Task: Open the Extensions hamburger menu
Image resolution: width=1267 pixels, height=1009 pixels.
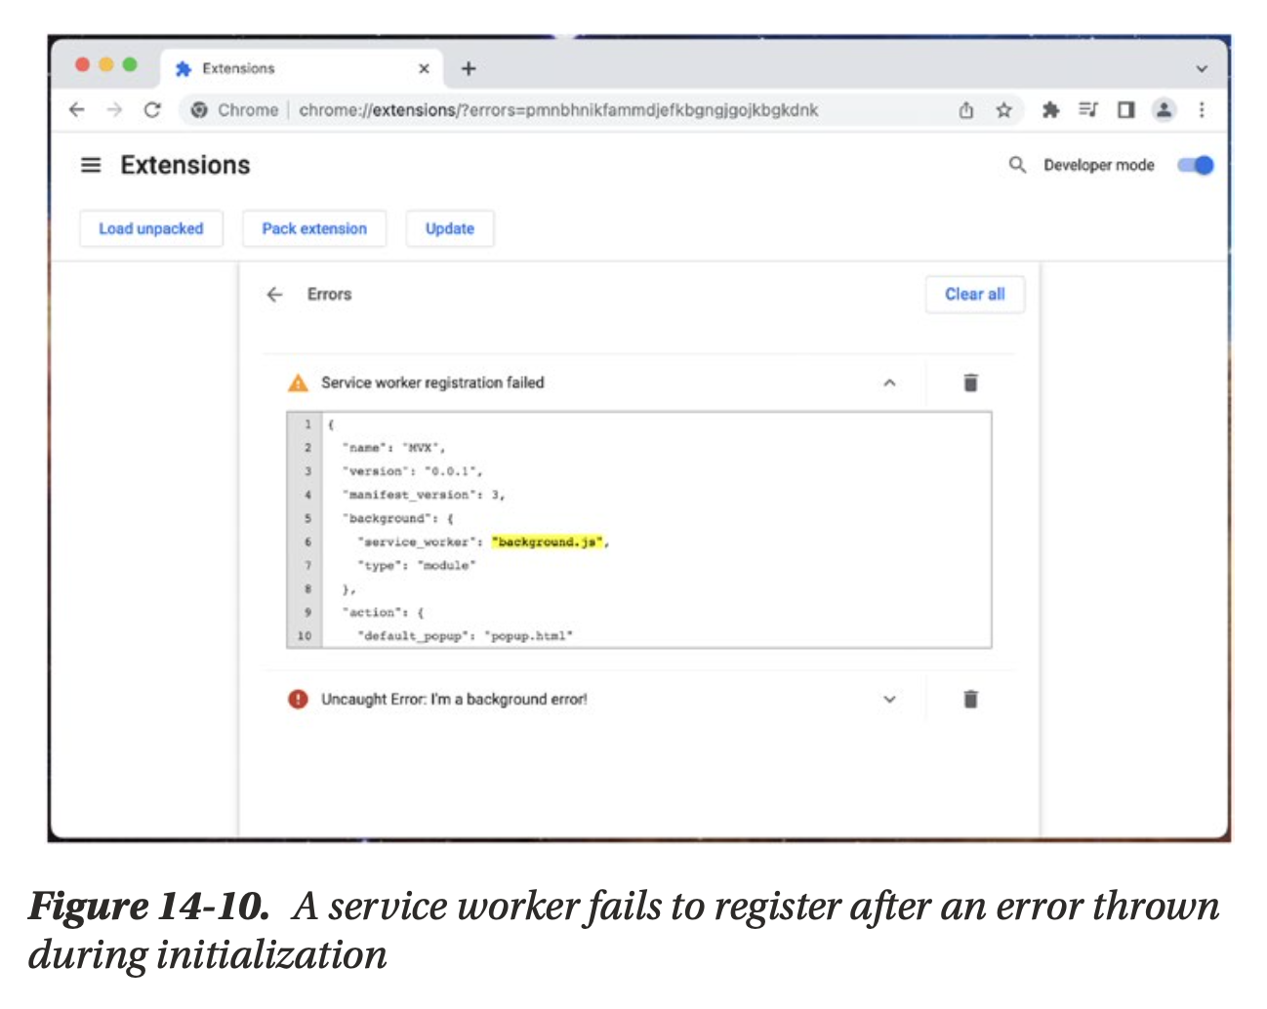Action: (91, 165)
